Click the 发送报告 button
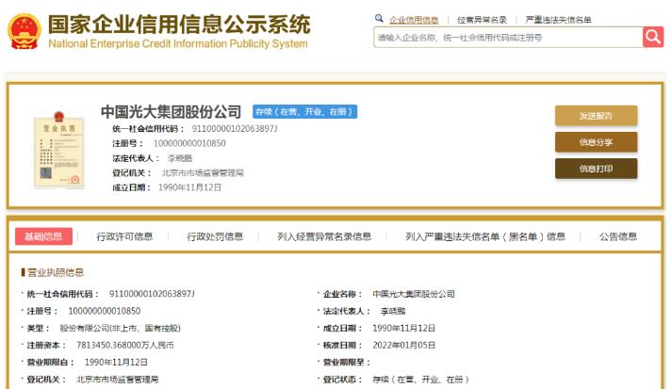 [x=597, y=116]
